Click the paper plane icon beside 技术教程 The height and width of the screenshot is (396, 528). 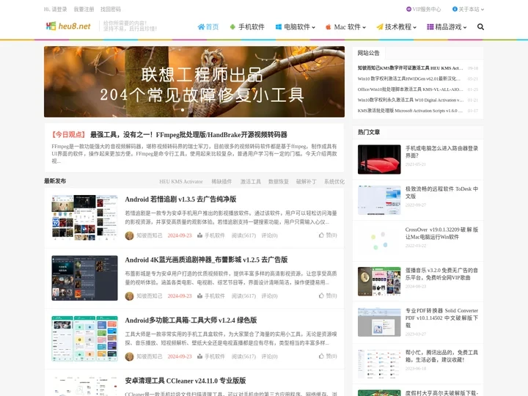380,27
